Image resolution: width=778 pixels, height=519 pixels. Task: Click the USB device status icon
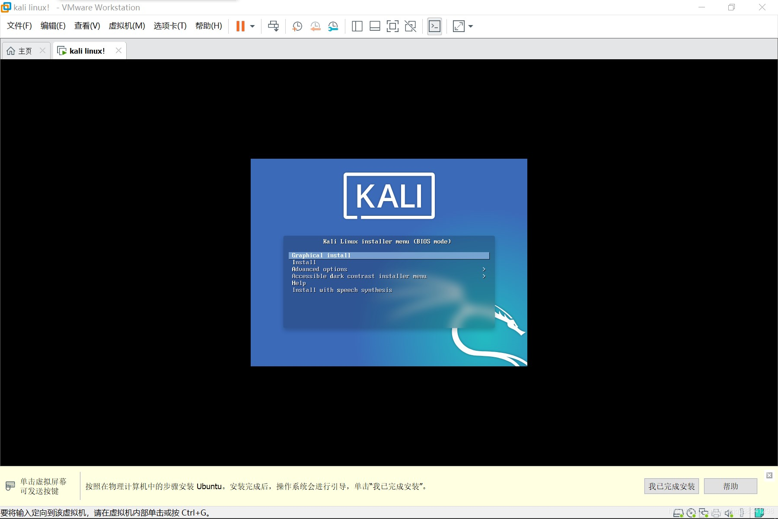tap(742, 513)
